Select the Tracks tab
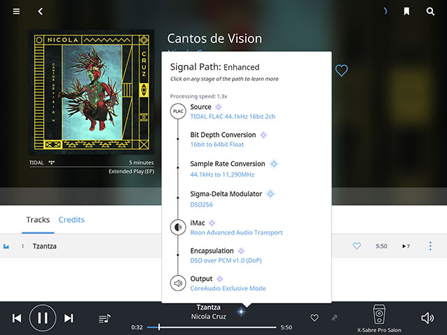Viewport: 447px width, 335px height. (38, 220)
